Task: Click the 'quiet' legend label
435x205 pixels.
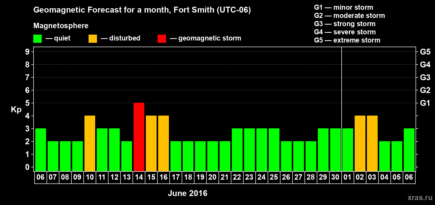Action: point(62,38)
